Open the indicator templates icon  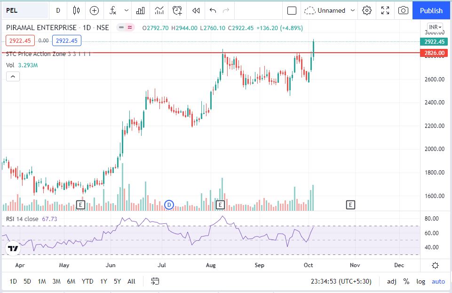click(x=140, y=10)
